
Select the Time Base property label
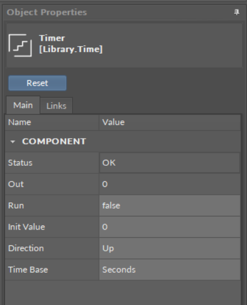coord(28,270)
